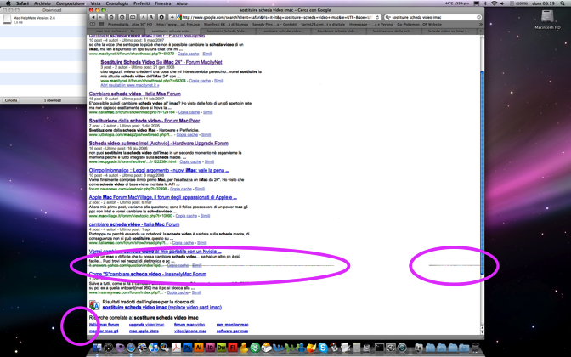Viewport: 571px width, 357px height.
Task: Click related search 'software per mac'
Action: coord(232,331)
